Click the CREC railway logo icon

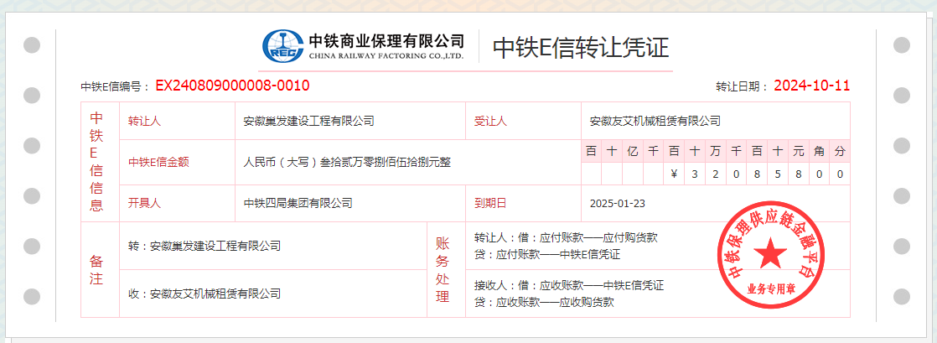click(283, 47)
